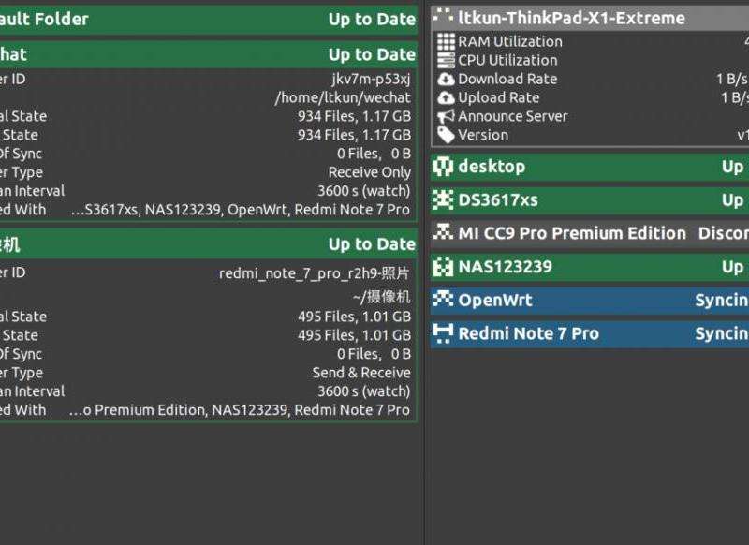Image resolution: width=749 pixels, height=545 pixels.
Task: Click folder path ~/摄像机
Action: point(381,297)
